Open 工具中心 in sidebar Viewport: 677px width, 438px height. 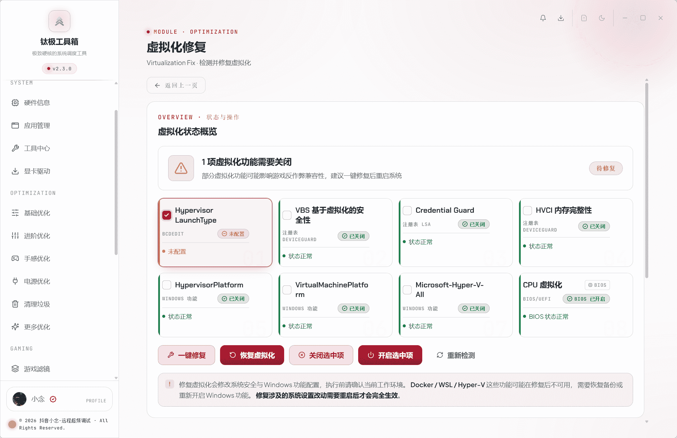pyautogui.click(x=59, y=148)
